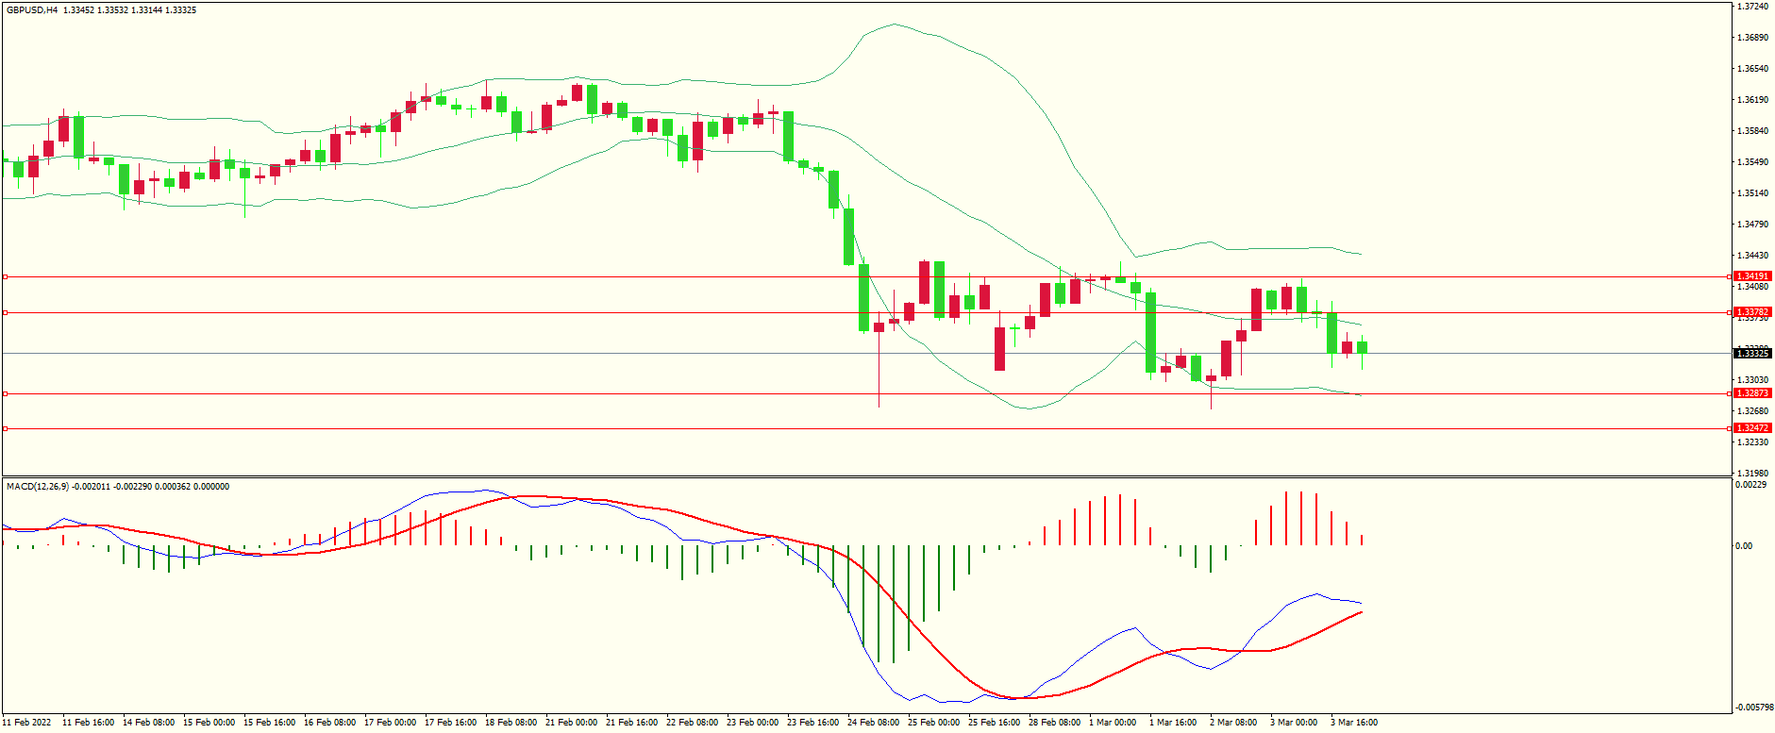The width and height of the screenshot is (1775, 733).
Task: Click the 0.00229 MACD scale label
Action: [x=1750, y=485]
